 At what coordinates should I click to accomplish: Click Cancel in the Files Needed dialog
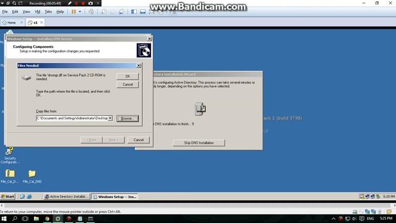127,84
